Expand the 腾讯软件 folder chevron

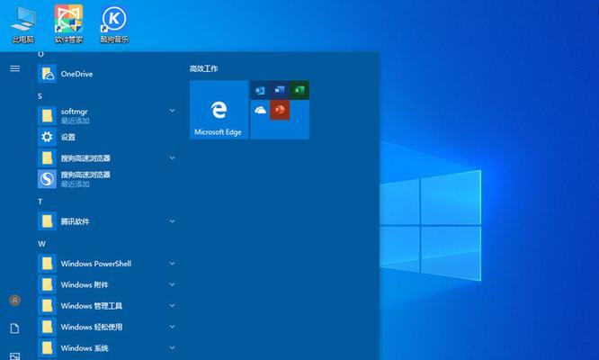click(173, 220)
